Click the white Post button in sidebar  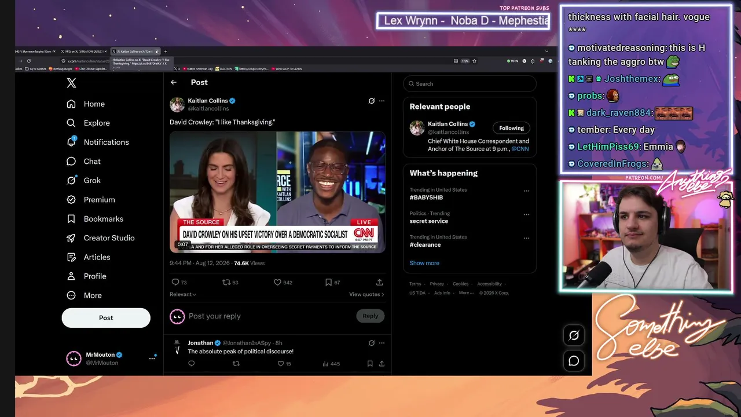click(106, 317)
